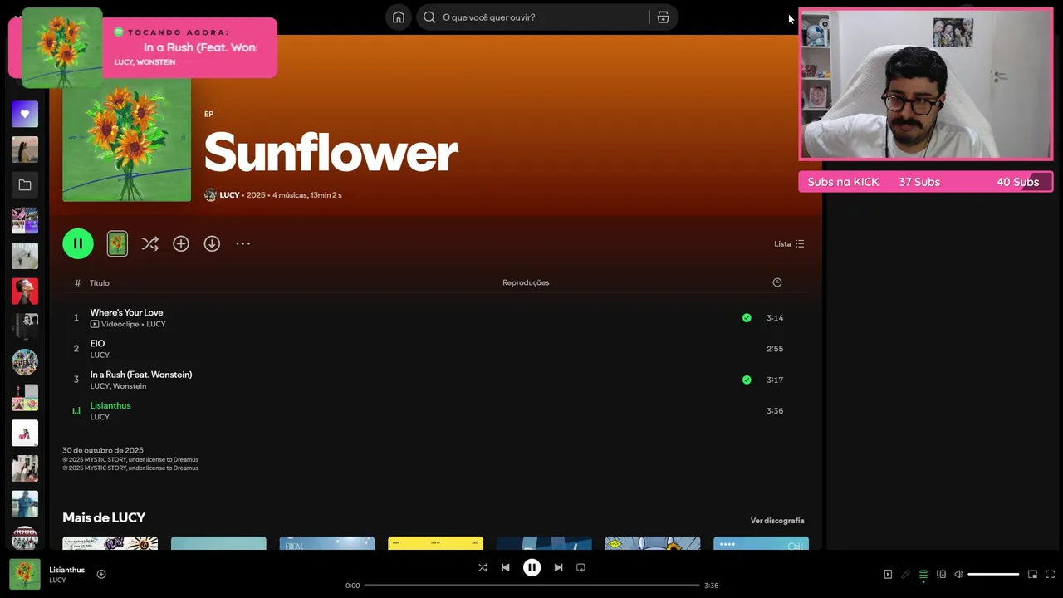Image resolution: width=1063 pixels, height=598 pixels.
Task: Open the Browse icon in search bar
Action: [663, 17]
